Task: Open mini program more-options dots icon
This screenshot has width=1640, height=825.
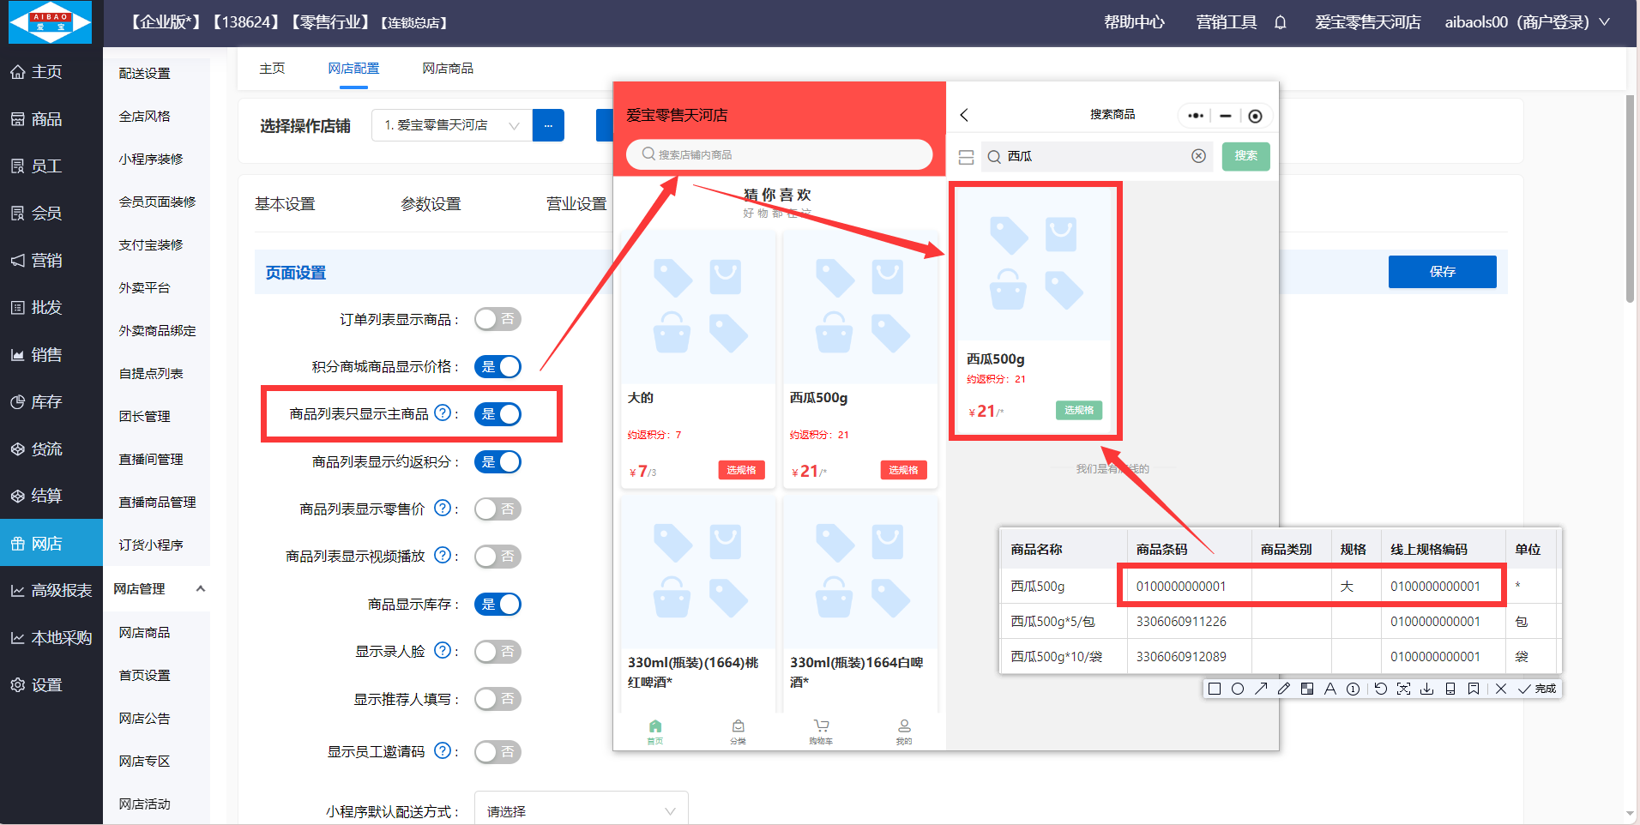Action: pos(1196,116)
